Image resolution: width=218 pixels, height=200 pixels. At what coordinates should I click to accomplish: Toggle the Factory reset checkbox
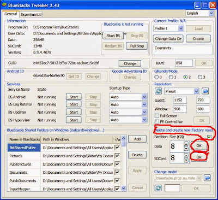pyautogui.click(x=209, y=137)
